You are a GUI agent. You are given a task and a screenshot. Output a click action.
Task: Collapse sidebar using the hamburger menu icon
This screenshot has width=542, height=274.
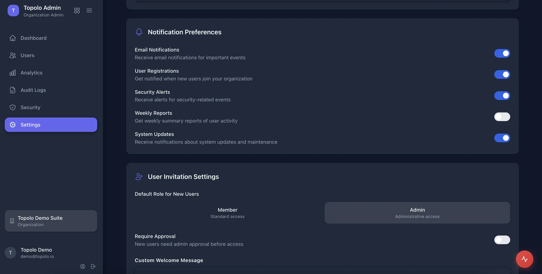(x=89, y=11)
